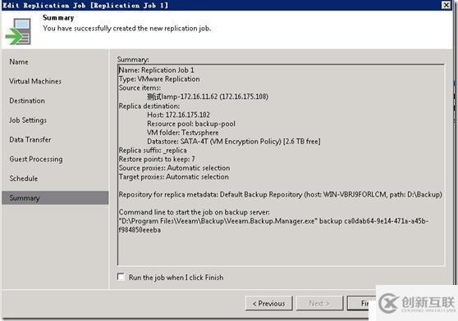
Task: Switch to the Destination step
Action: pyautogui.click(x=27, y=101)
